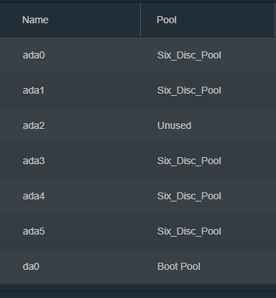Sort disks by the Pool column header
Screen dimensions: 276x298
(x=166, y=20)
